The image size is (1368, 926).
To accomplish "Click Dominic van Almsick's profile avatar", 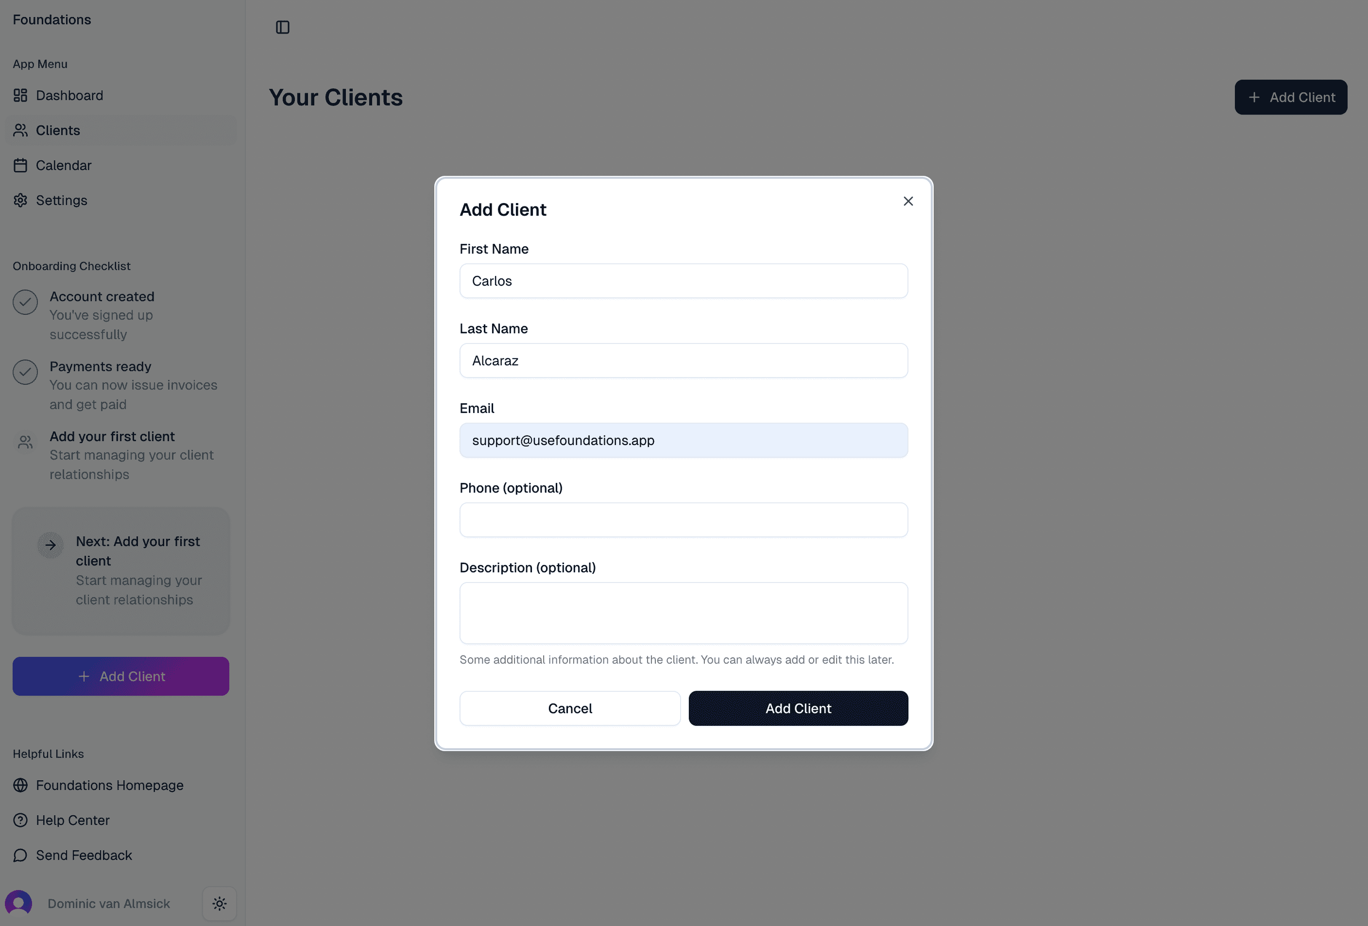I will coord(18,903).
